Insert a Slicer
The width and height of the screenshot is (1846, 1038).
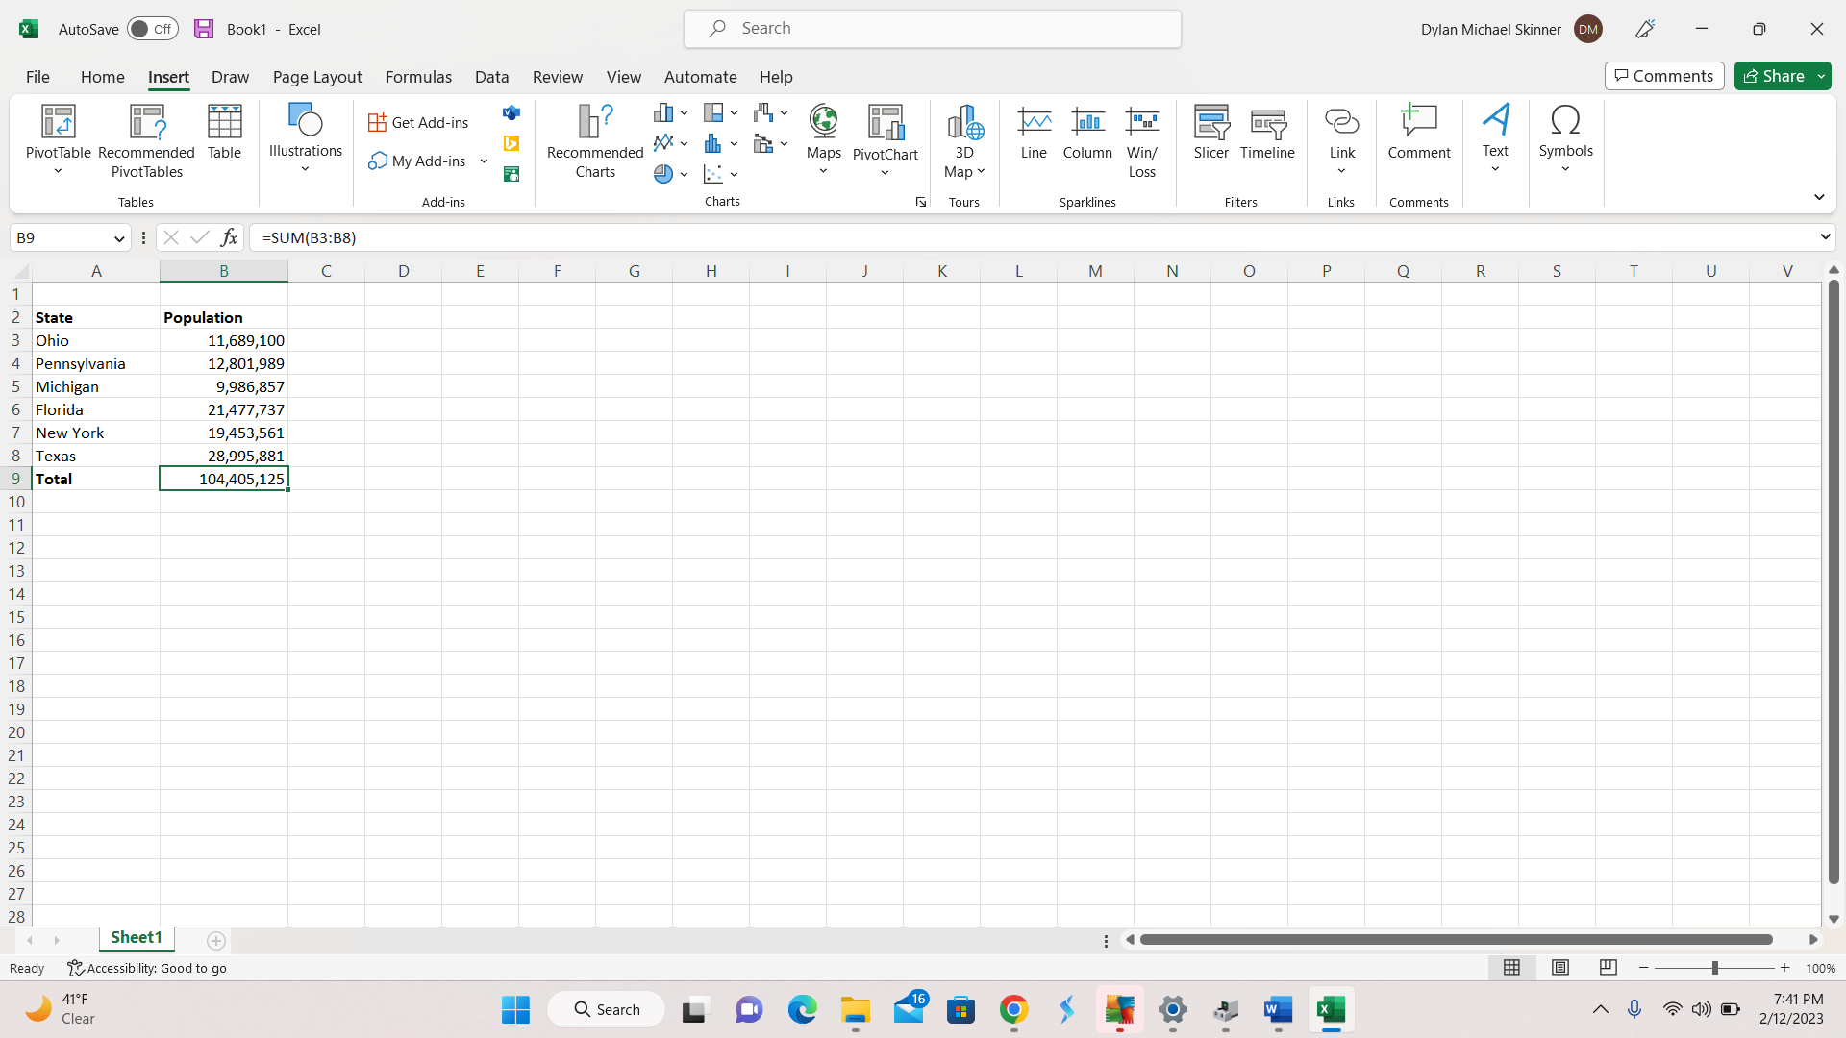pos(1210,135)
